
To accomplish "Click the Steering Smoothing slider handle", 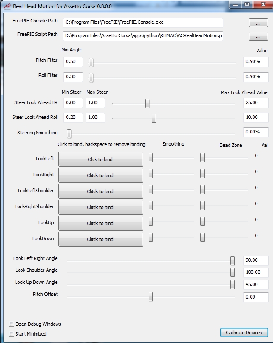I will (x=69, y=133).
